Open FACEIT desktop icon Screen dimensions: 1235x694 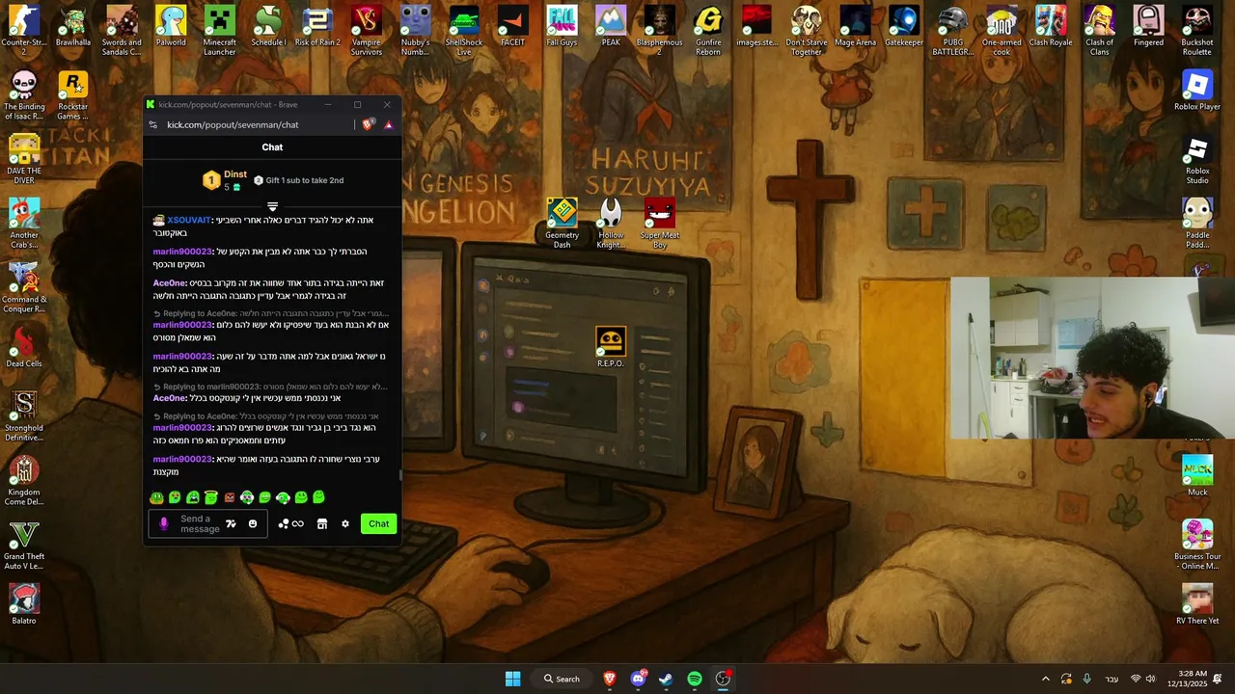(x=512, y=26)
